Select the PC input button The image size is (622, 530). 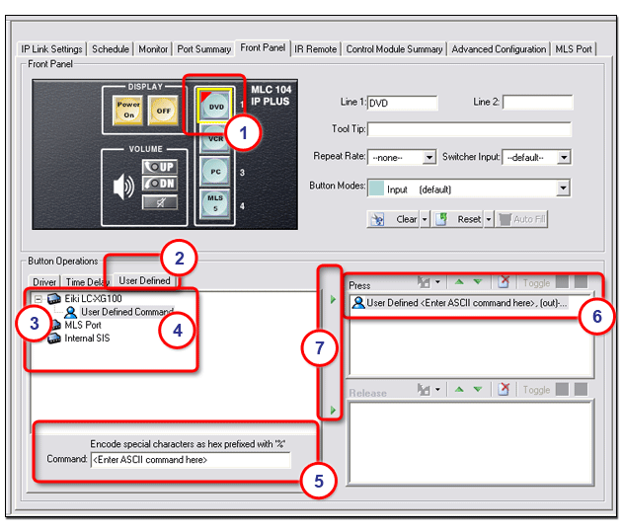(215, 172)
